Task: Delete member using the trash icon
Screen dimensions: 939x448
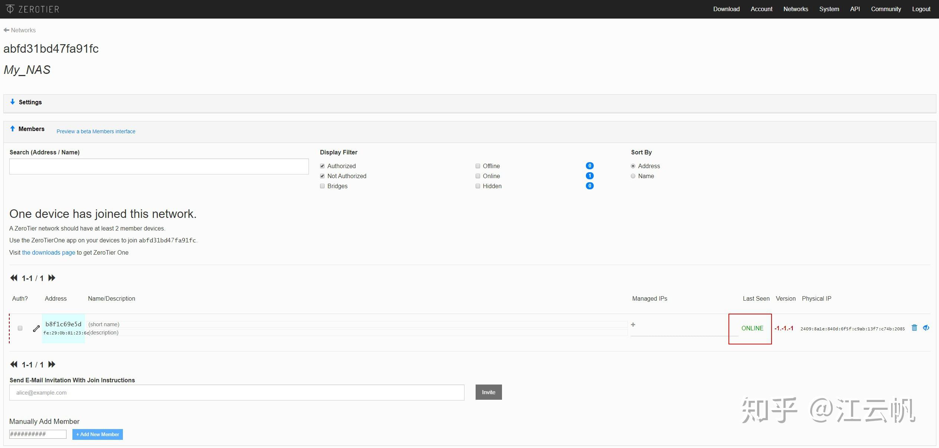Action: pyautogui.click(x=914, y=328)
